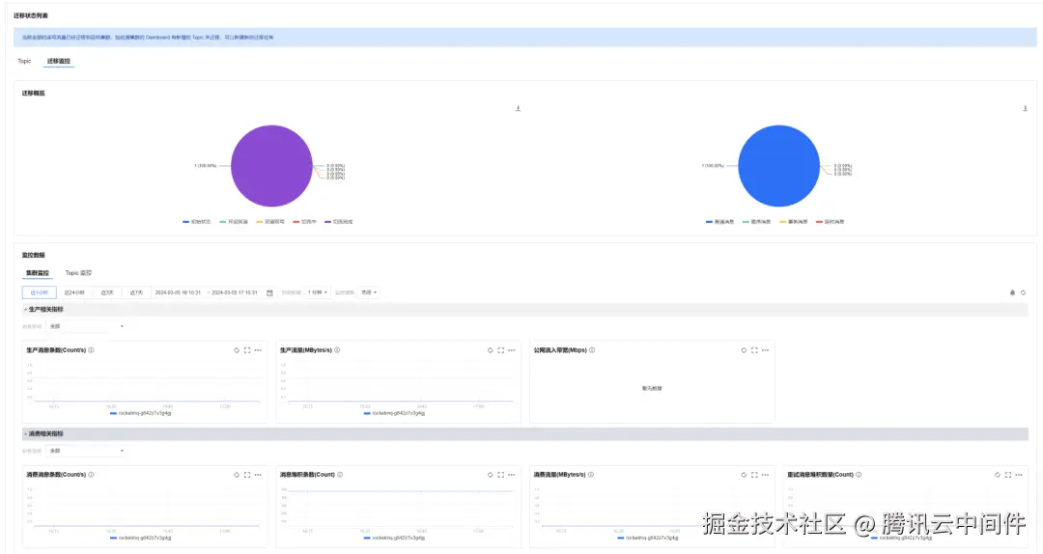
Task: Expand 公网流入带宽(Mbps) chart to fullscreen
Action: [x=754, y=349]
